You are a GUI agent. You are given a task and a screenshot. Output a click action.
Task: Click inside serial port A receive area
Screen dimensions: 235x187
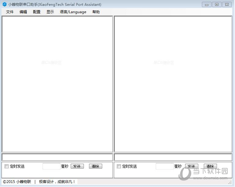tap(57, 84)
